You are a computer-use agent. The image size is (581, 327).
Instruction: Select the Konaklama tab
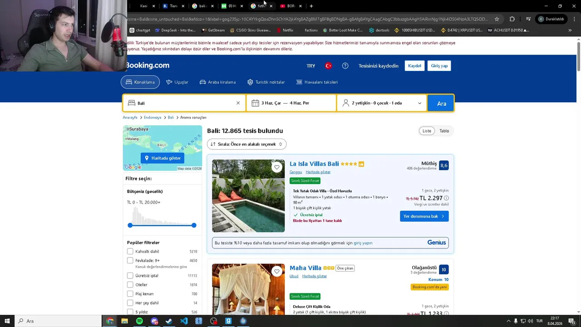click(140, 82)
